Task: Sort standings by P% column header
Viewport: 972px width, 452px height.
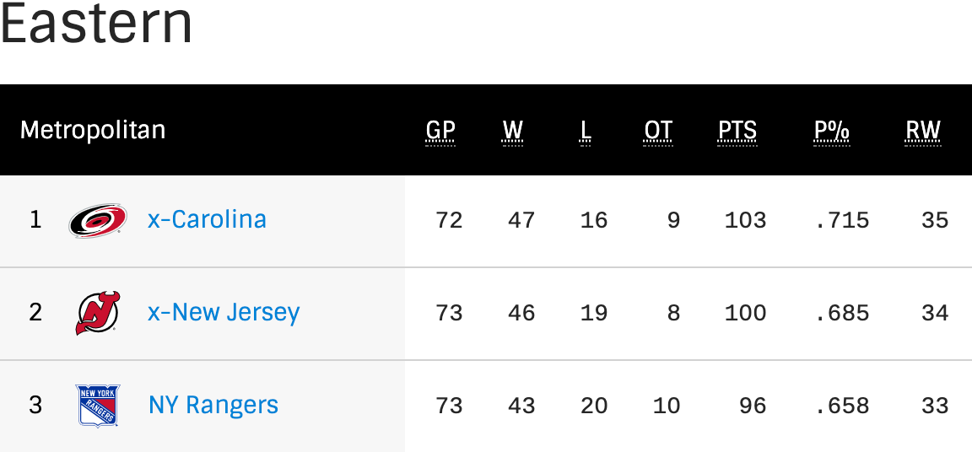Action: pyautogui.click(x=831, y=131)
